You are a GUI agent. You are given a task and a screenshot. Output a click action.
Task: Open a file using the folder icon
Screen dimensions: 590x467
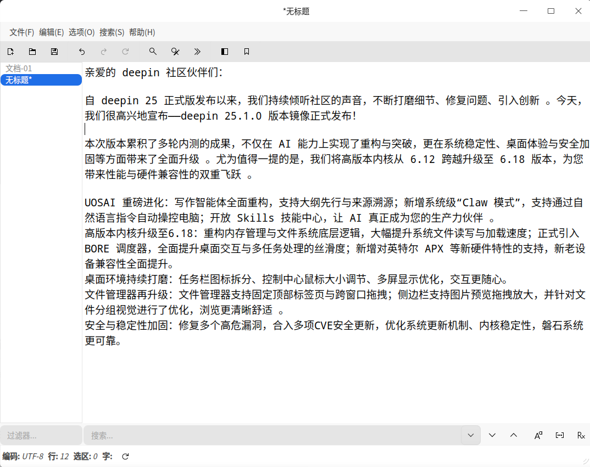pyautogui.click(x=32, y=52)
